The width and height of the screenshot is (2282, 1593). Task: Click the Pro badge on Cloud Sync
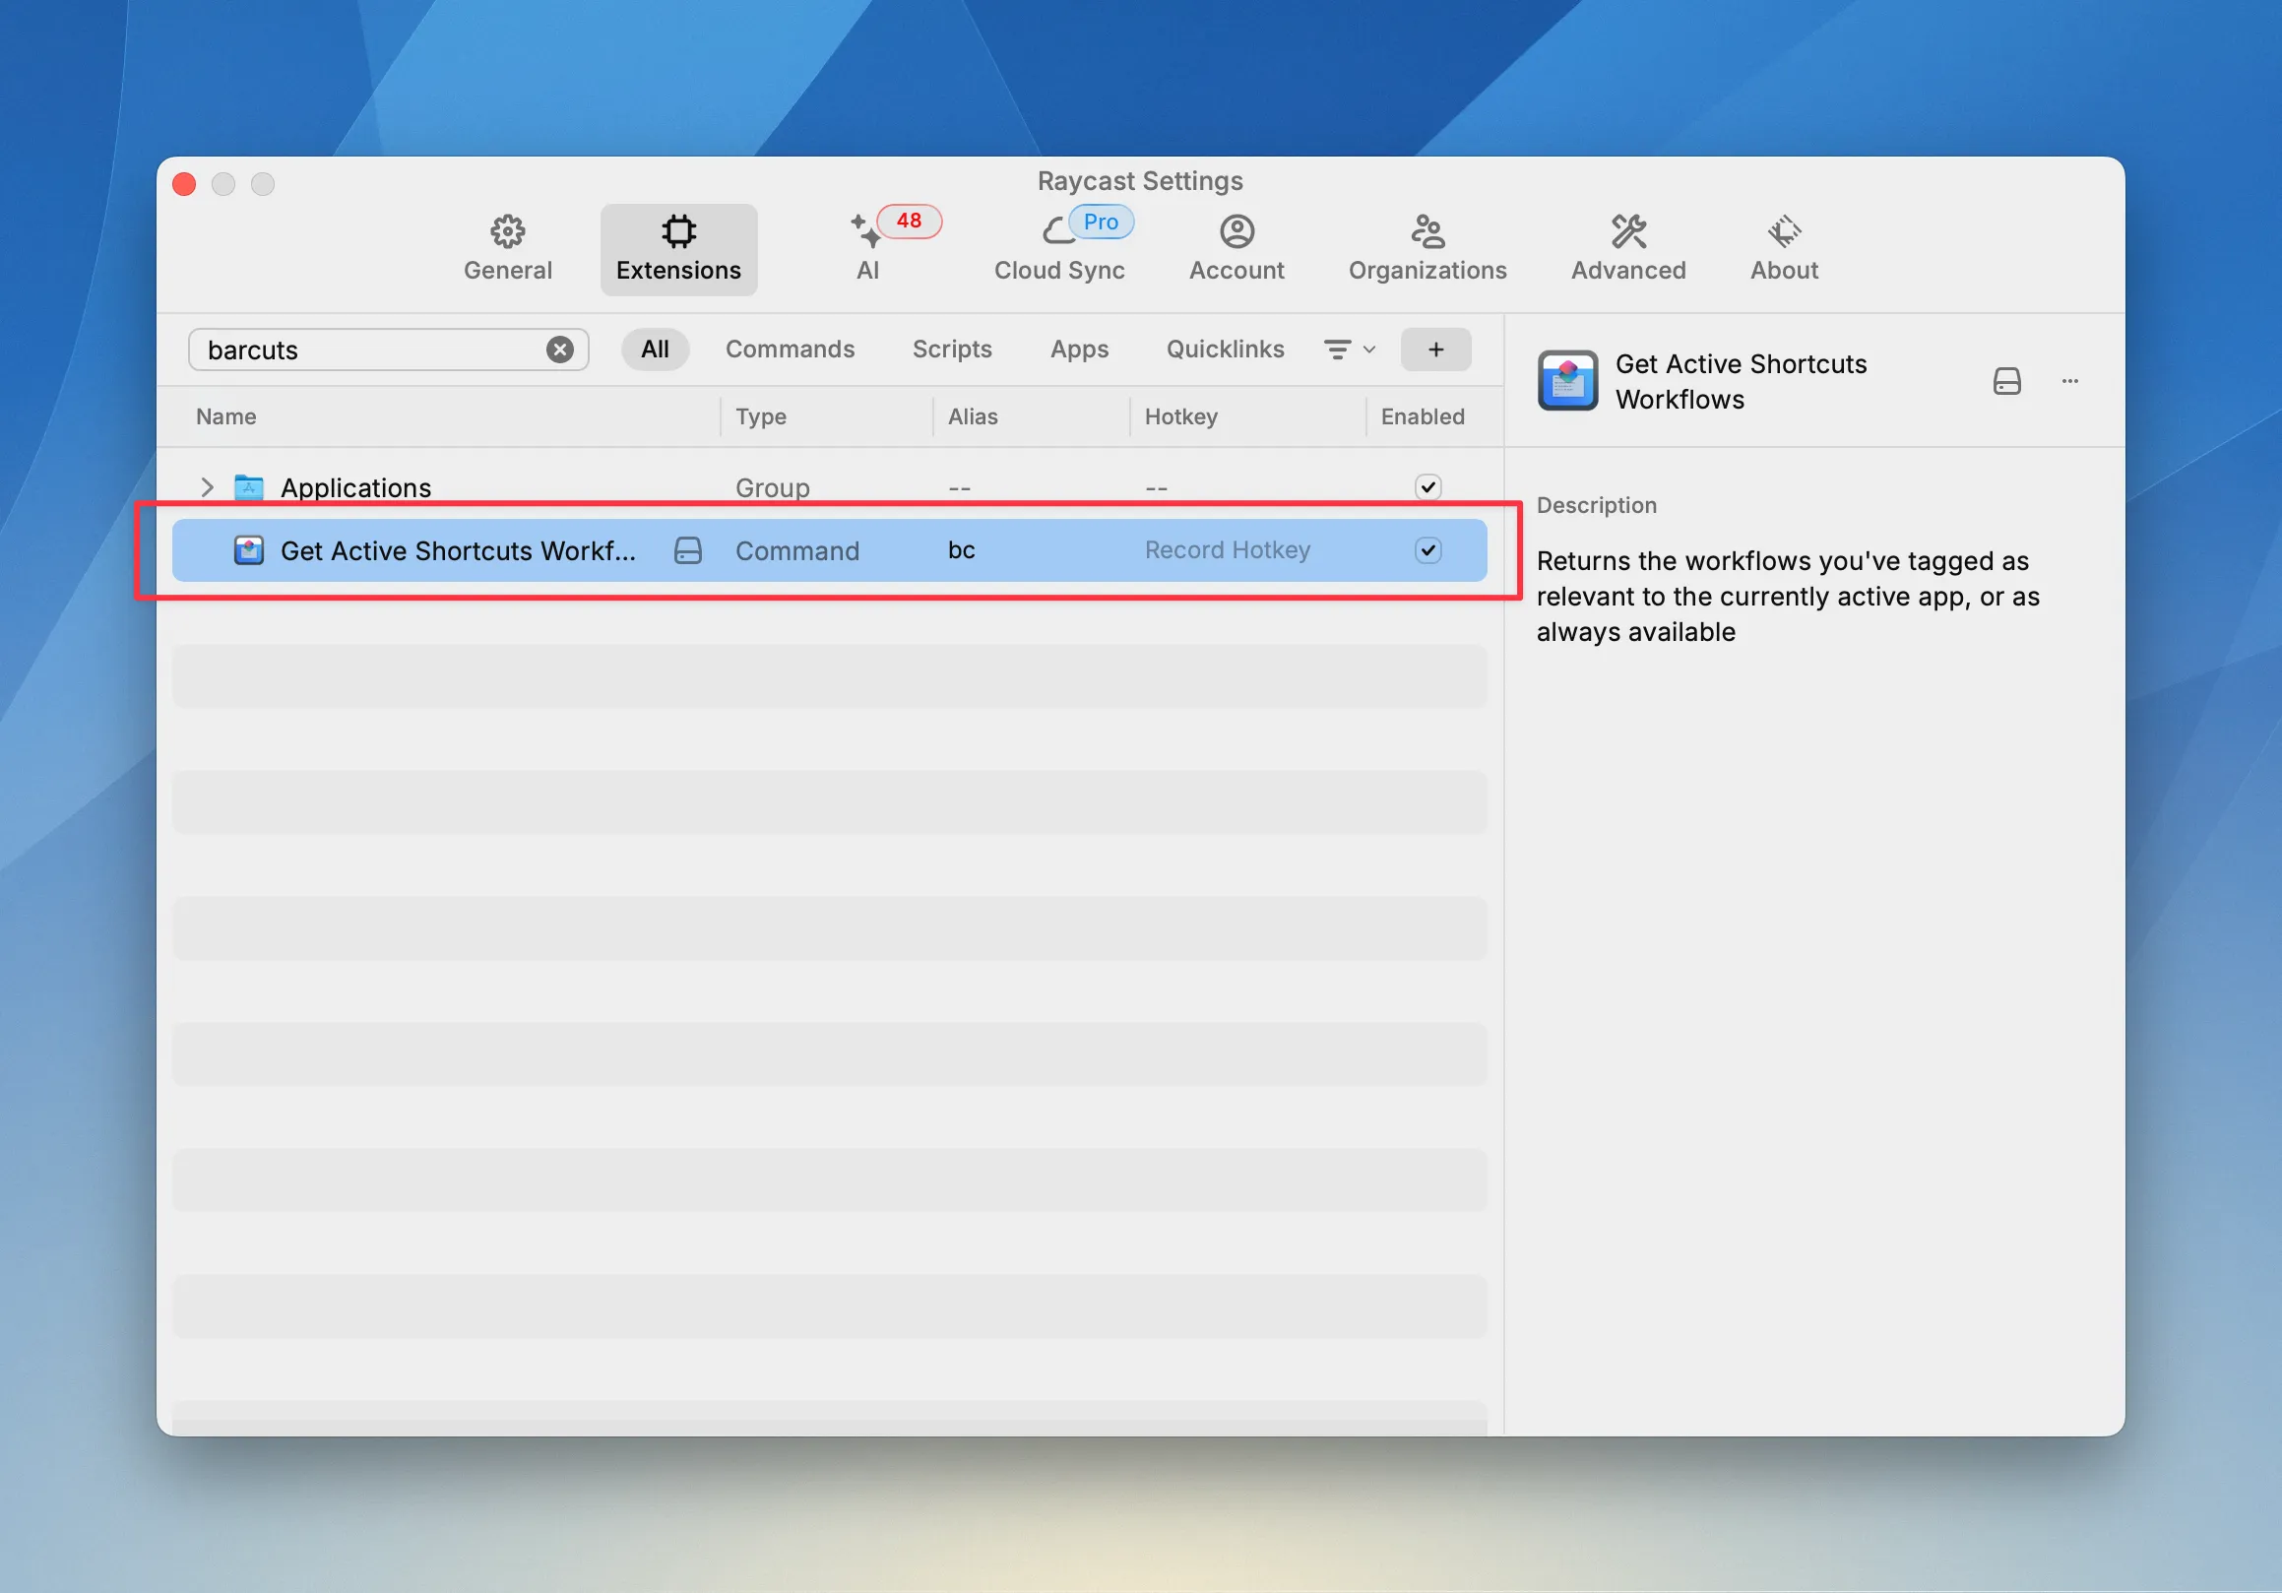tap(1101, 222)
